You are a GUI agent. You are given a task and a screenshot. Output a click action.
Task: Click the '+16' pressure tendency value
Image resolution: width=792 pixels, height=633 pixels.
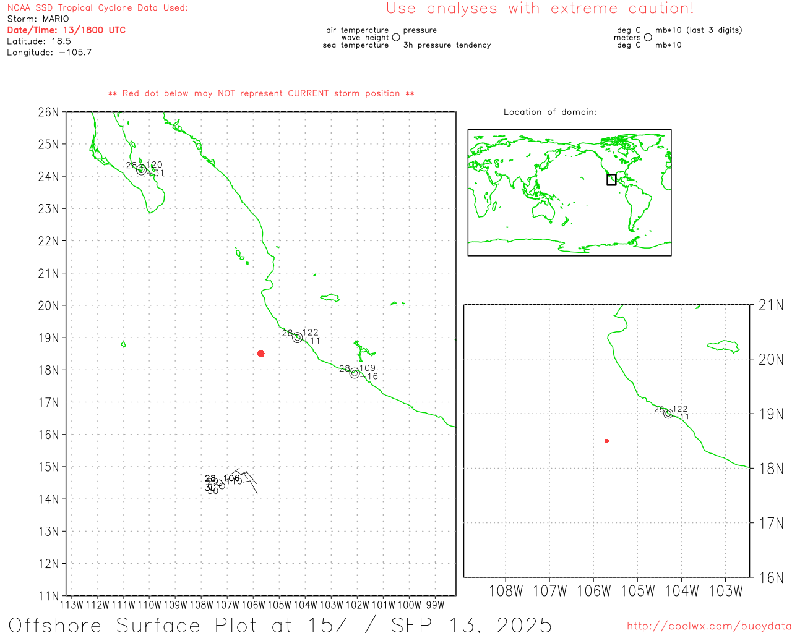point(369,376)
